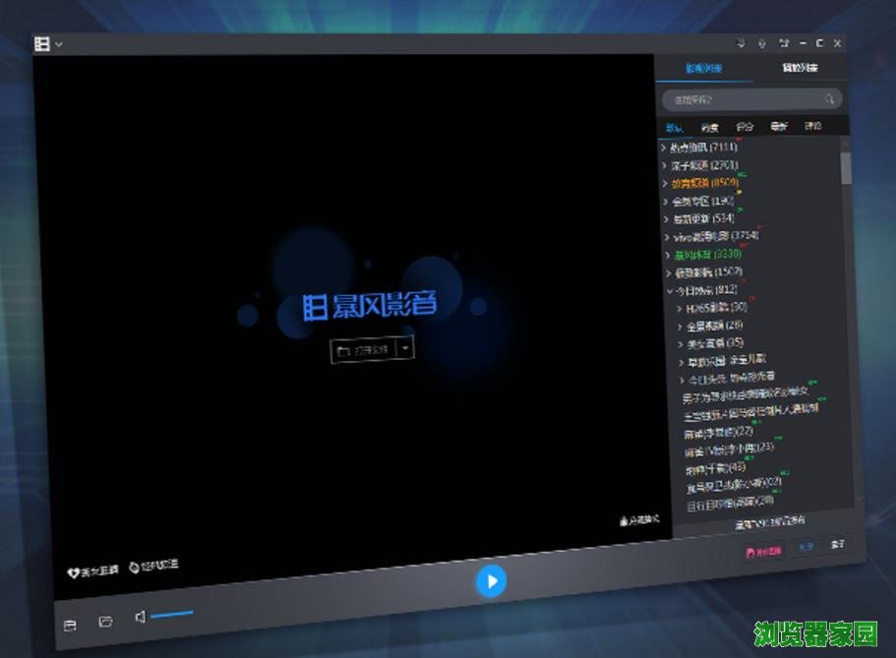
Task: Select the 影视列表 tab
Action: 703,69
